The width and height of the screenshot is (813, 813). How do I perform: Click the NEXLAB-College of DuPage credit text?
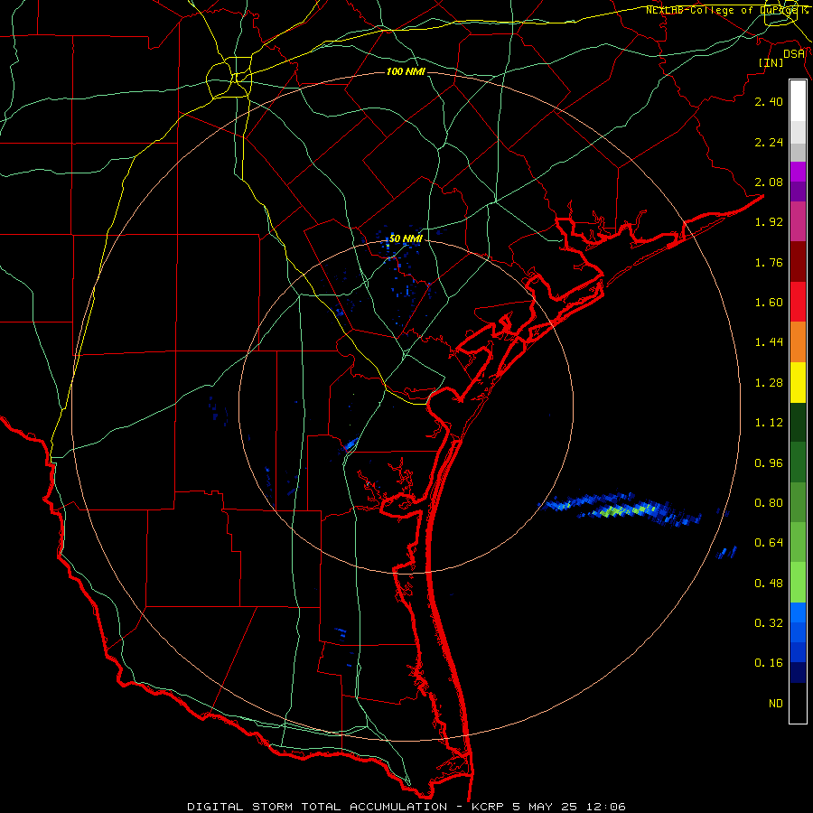726,10
